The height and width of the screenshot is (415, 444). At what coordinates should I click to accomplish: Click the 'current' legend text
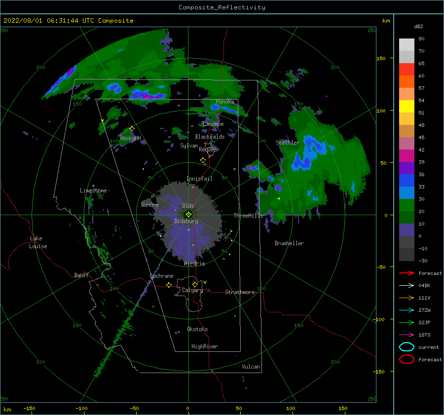pyautogui.click(x=429, y=347)
